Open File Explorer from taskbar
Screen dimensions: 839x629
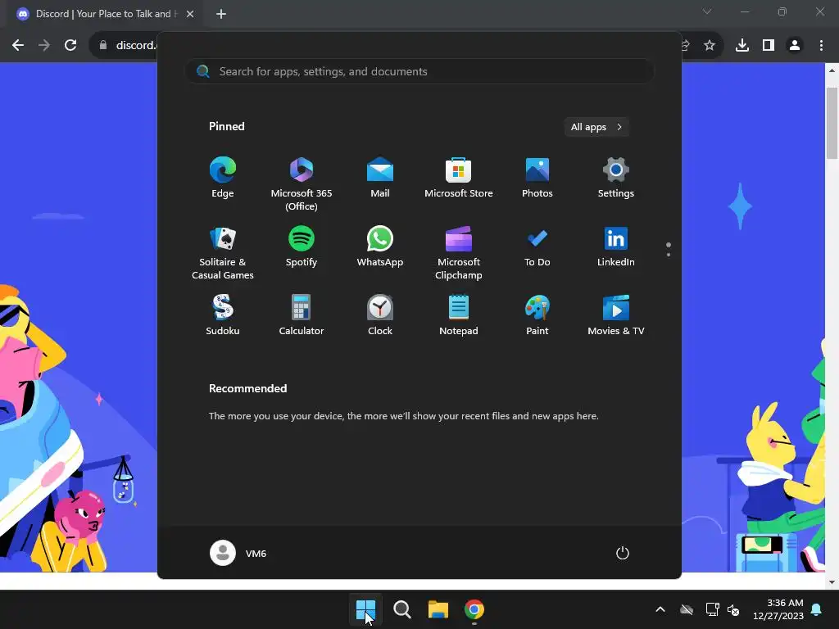(438, 609)
